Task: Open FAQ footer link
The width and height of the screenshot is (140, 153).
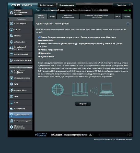Action: point(90,135)
